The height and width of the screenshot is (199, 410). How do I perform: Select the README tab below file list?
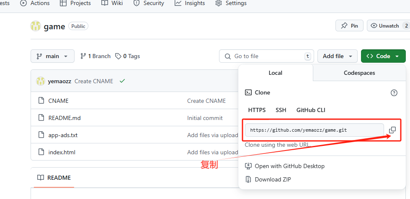click(54, 178)
